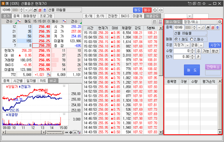The height and width of the screenshot is (142, 224).
Task: Open order panel settings gear icon
Action: pyautogui.click(x=220, y=22)
